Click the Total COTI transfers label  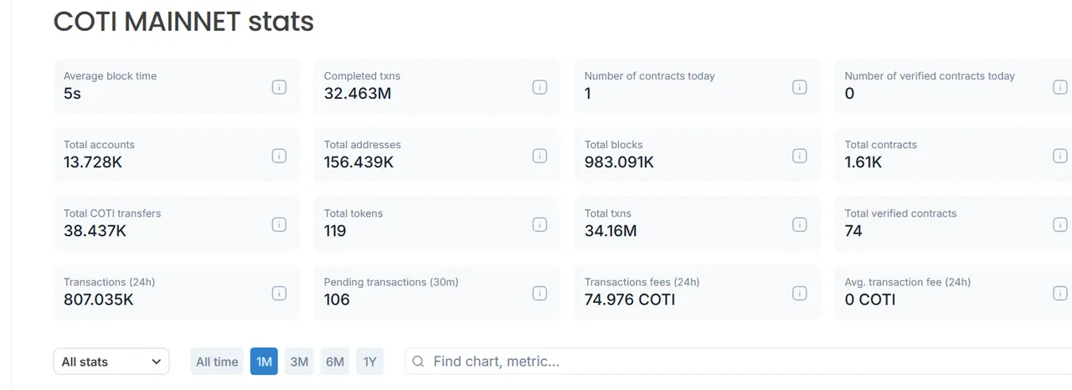point(112,213)
